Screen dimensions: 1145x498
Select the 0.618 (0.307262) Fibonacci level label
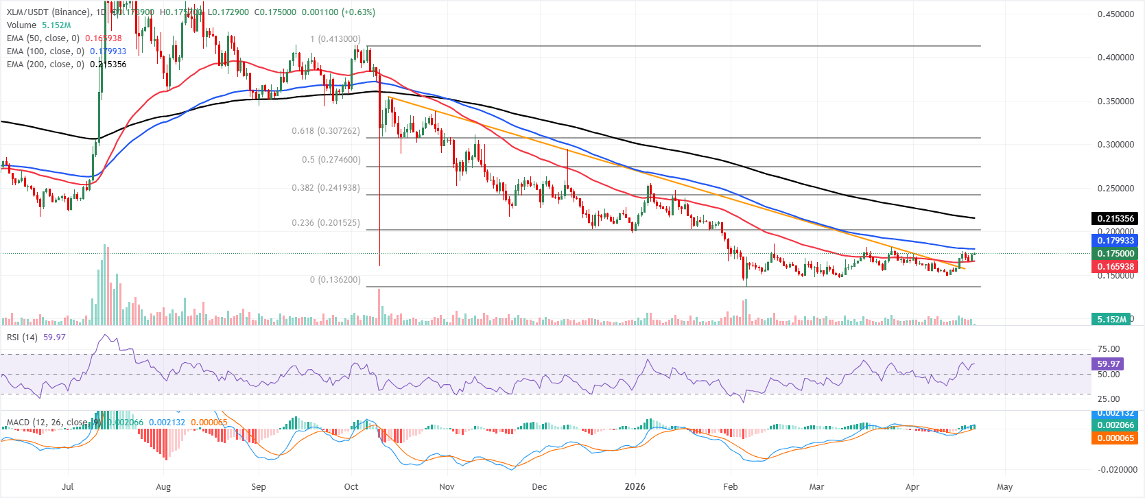click(325, 131)
